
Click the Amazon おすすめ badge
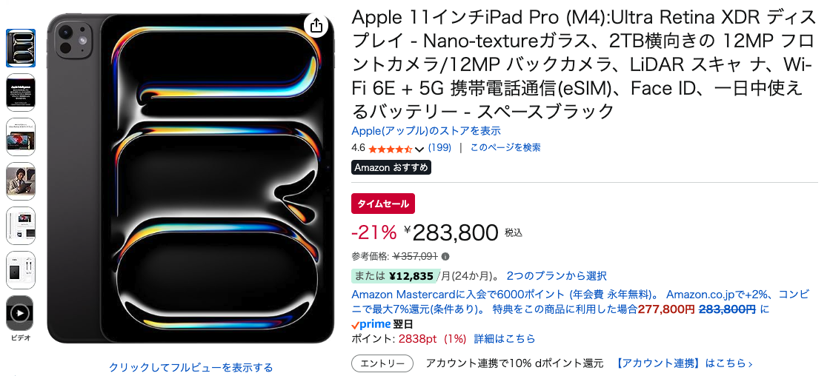point(391,167)
